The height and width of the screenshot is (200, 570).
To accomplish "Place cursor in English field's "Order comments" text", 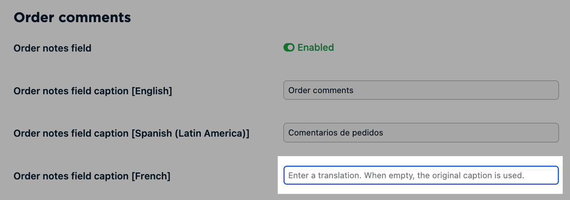I will point(321,90).
